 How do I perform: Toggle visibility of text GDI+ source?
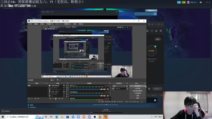pyautogui.click(x=64, y=92)
